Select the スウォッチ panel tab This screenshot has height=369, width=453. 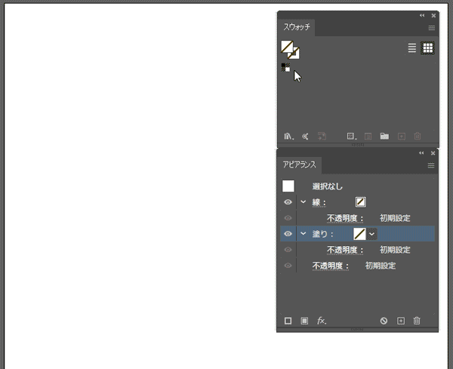tap(297, 27)
